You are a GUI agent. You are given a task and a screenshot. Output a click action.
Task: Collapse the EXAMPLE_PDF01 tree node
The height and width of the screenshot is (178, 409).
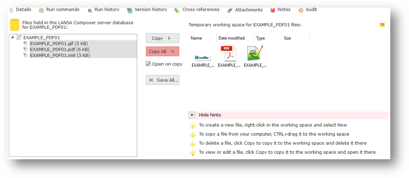[x=13, y=37]
